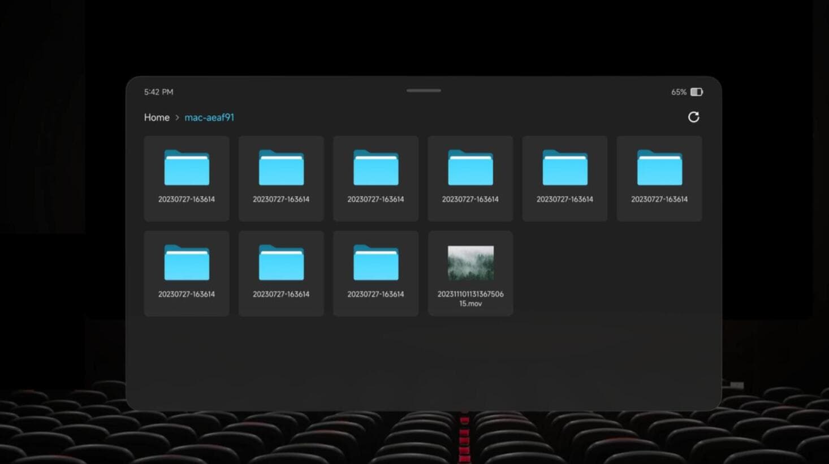The width and height of the screenshot is (829, 464).
Task: Open the third folder in the second row
Action: pyautogui.click(x=375, y=273)
